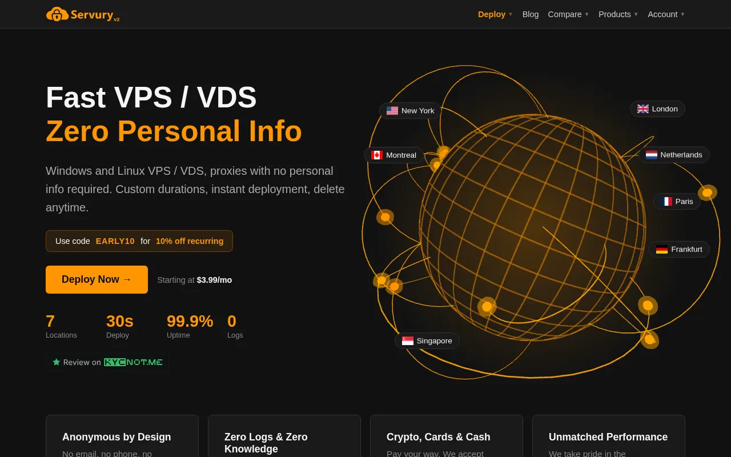This screenshot has height=457, width=731.
Task: Click the Servury brand name text
Action: coord(92,15)
